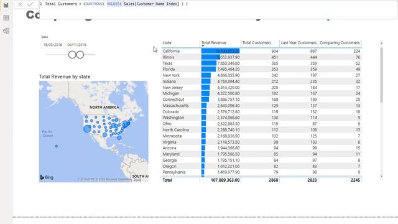The image size is (398, 224).
Task: Commit the formula with the checkmark
Action: [30, 4]
